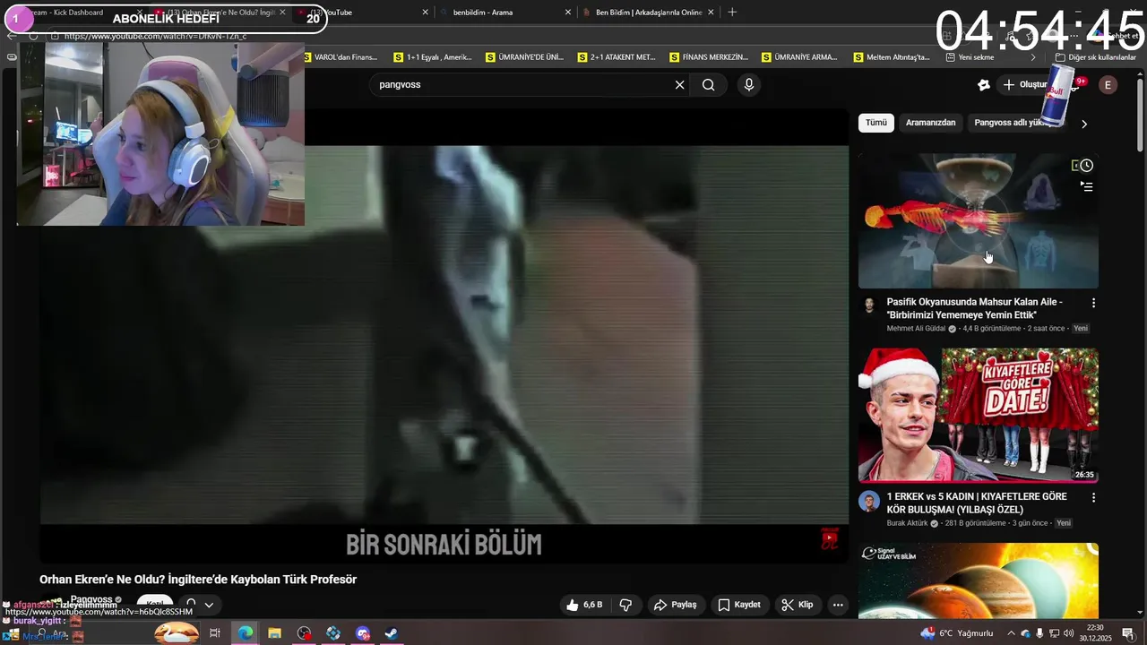The image size is (1147, 645).
Task: Click the Oluştur create button
Action: point(1024,84)
